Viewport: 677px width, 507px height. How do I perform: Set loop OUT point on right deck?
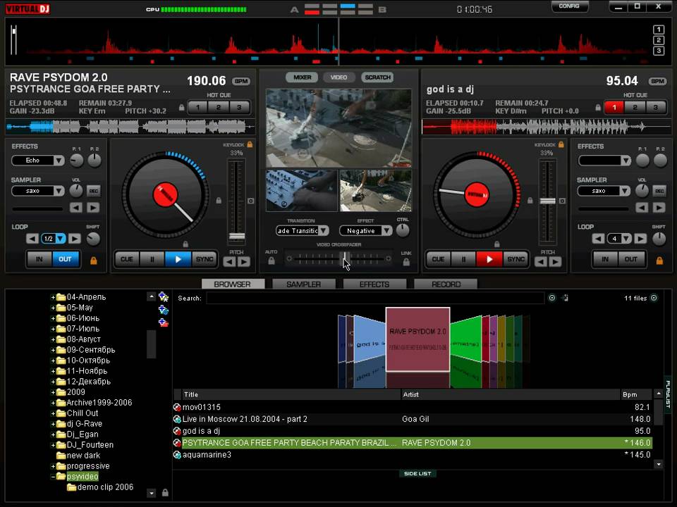click(x=630, y=260)
